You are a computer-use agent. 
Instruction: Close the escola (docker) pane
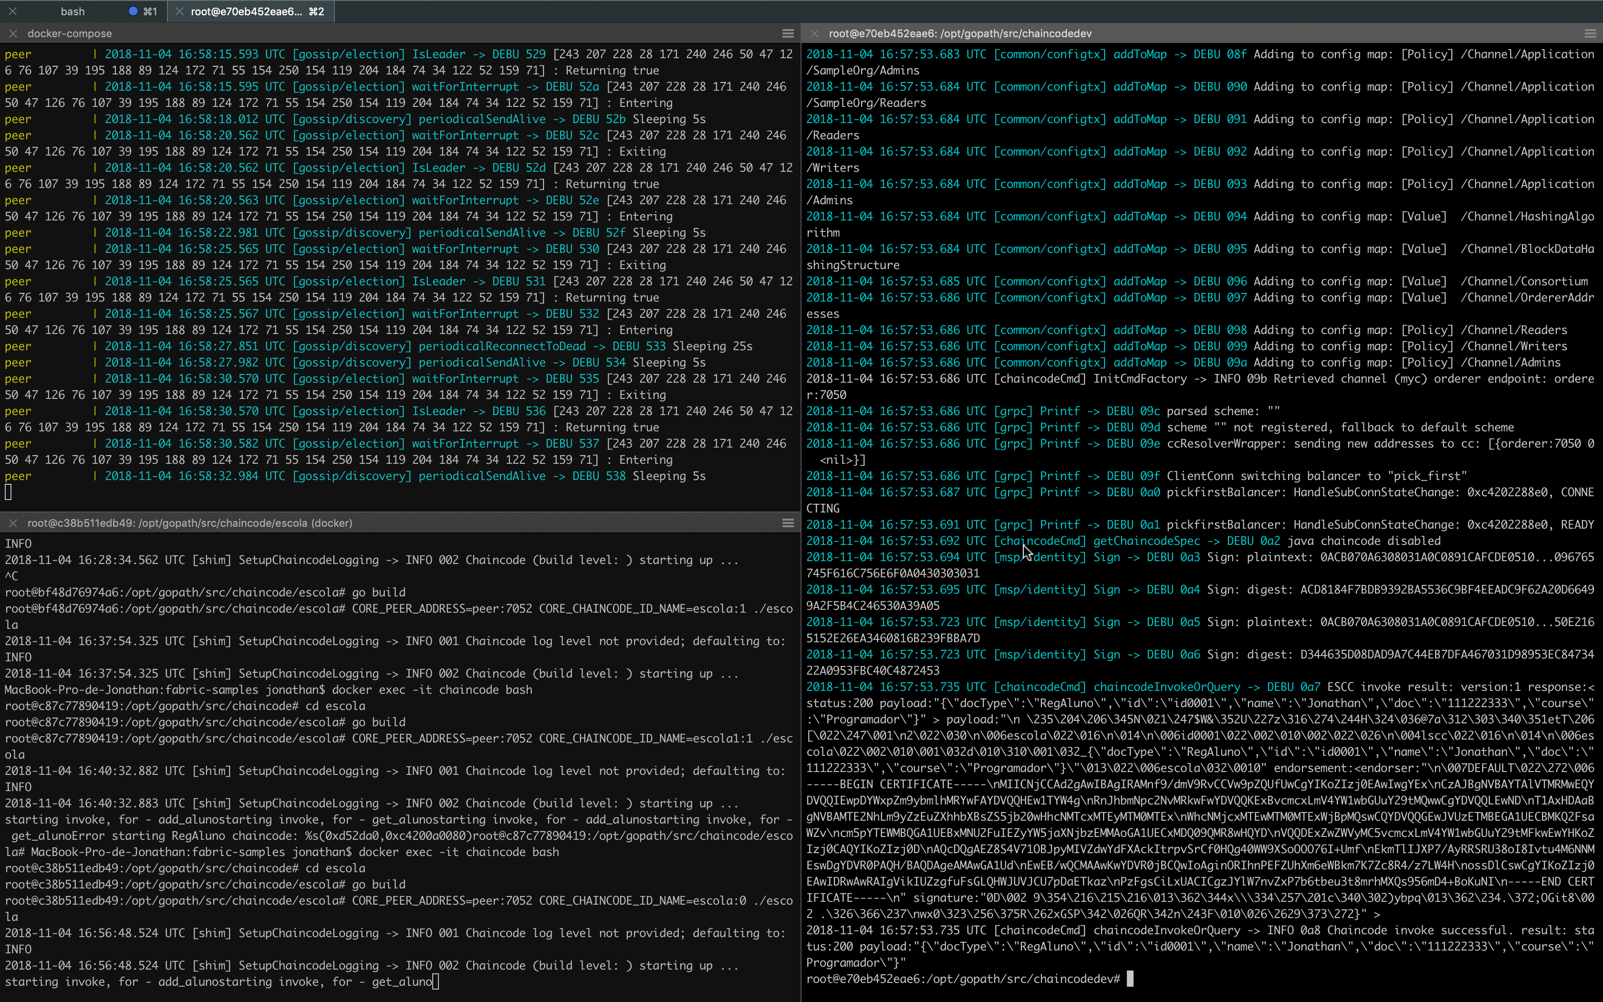pyautogui.click(x=12, y=523)
